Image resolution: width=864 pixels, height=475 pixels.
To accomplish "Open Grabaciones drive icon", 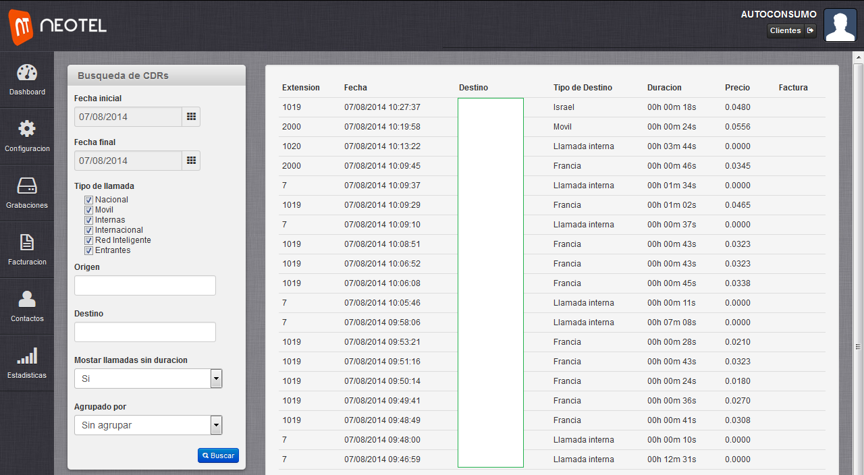I will pyautogui.click(x=27, y=186).
